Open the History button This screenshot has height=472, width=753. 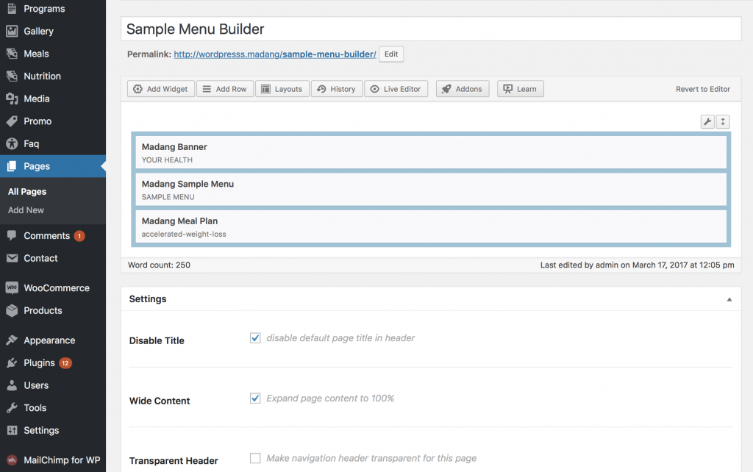[337, 89]
